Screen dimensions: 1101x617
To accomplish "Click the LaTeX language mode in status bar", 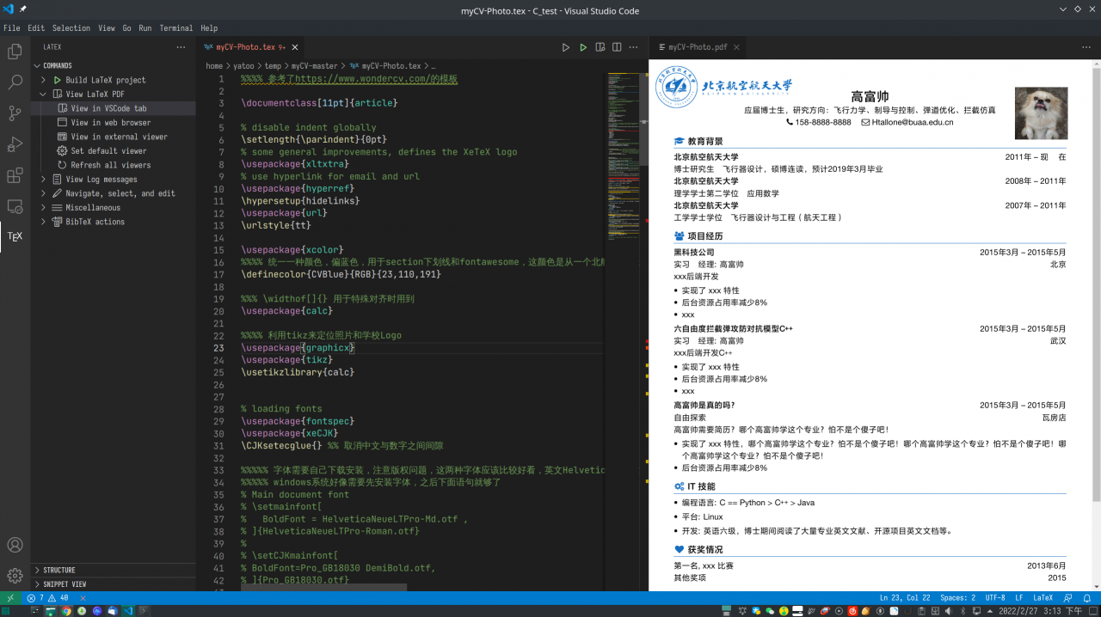I will tap(1043, 597).
